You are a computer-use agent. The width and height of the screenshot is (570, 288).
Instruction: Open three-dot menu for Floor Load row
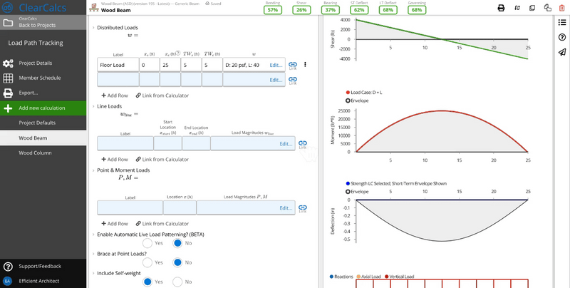click(305, 64)
